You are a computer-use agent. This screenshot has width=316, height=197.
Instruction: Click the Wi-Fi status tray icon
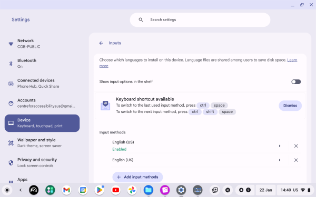tap(303, 190)
